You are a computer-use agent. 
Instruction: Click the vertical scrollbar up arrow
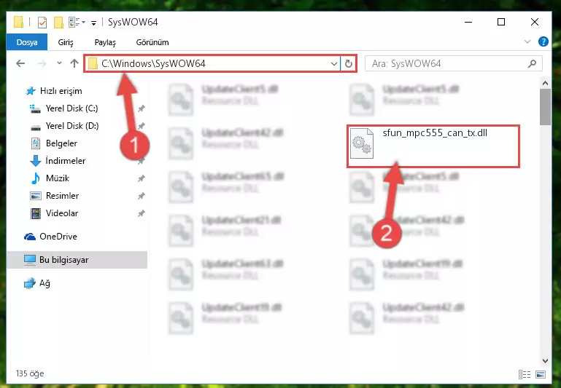(x=545, y=83)
